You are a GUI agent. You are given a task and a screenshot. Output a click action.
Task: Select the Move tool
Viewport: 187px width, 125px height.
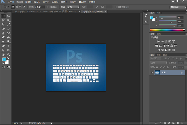click(x=8, y=16)
